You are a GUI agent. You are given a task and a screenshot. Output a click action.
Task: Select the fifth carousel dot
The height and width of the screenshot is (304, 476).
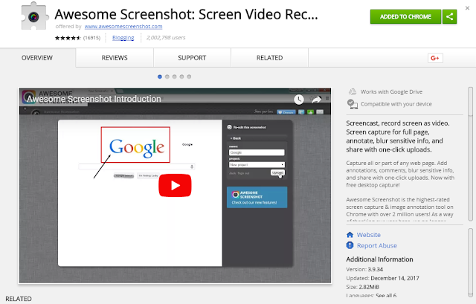click(x=189, y=77)
